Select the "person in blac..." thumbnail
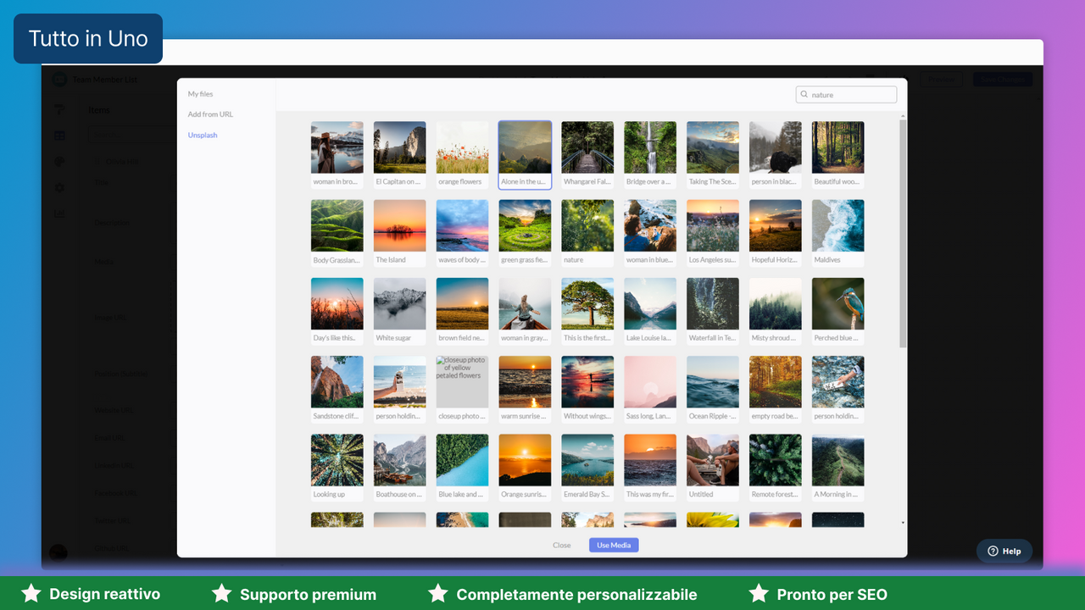The image size is (1085, 610). click(776, 154)
